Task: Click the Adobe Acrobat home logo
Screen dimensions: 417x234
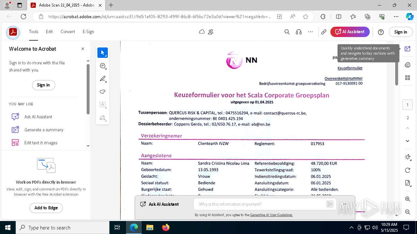Action: pos(13,32)
